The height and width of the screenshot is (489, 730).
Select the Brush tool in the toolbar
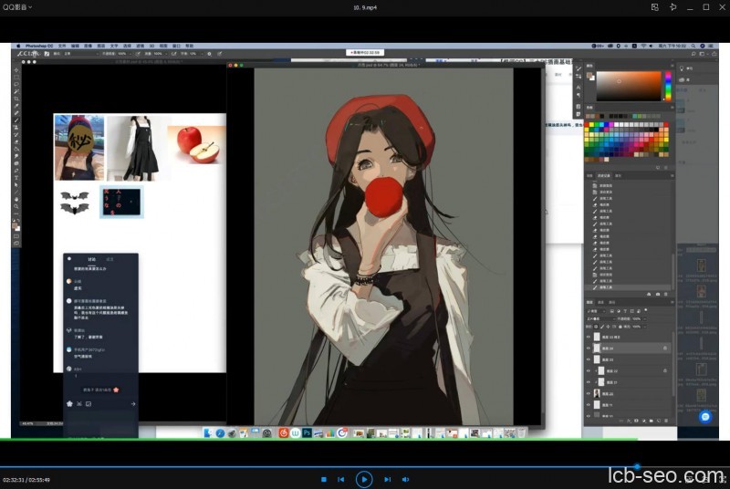(x=16, y=120)
